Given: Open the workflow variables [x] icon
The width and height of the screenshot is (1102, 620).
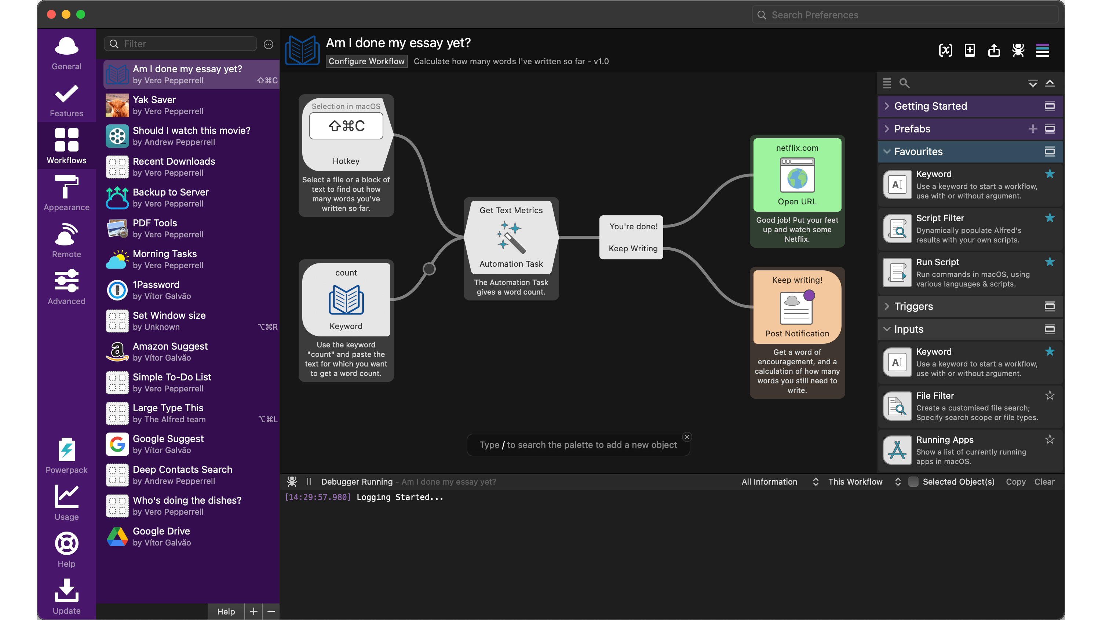Looking at the screenshot, I should 945,51.
